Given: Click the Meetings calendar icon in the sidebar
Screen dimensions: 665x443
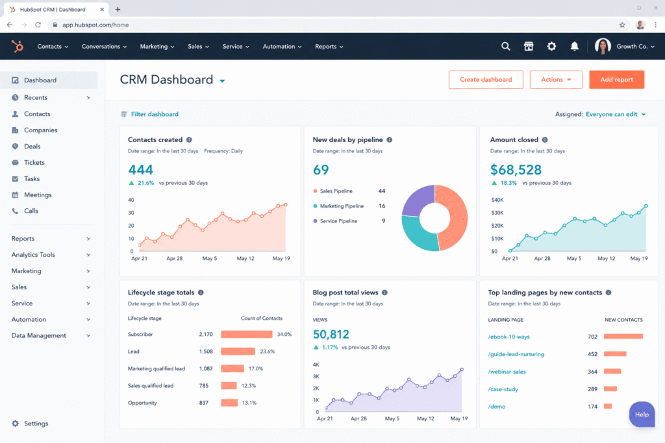Looking at the screenshot, I should pos(16,195).
